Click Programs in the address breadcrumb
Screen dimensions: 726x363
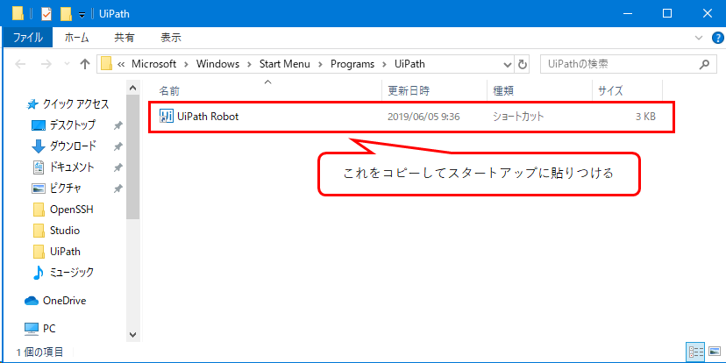point(352,64)
